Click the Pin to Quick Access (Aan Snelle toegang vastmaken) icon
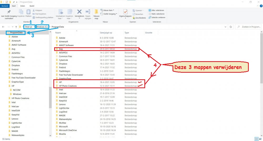Image resolution: width=263 pixels, height=141 pixels. point(9,12)
